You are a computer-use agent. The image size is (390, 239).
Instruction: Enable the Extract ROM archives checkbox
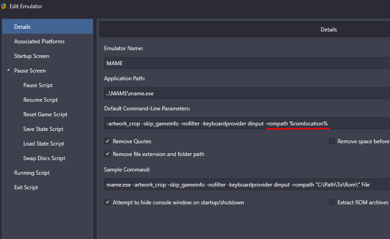(x=332, y=202)
